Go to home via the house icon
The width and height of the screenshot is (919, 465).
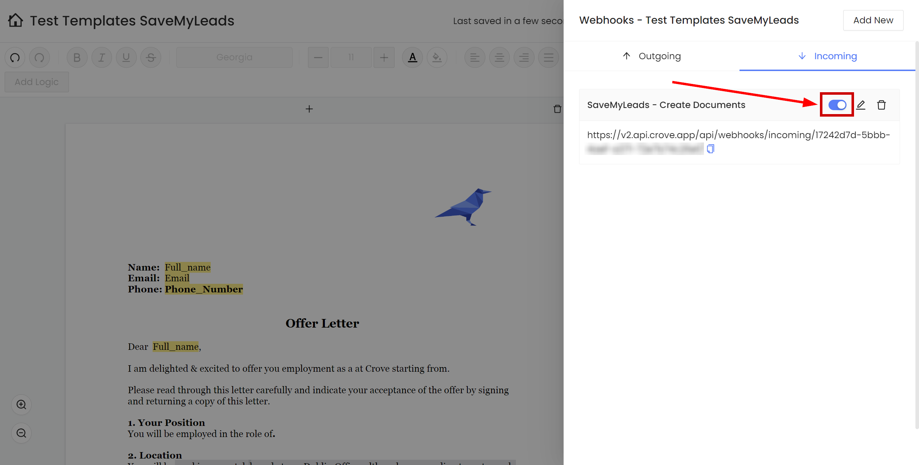tap(15, 20)
